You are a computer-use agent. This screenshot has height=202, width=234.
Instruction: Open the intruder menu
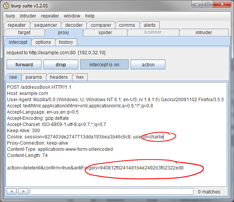28,16
